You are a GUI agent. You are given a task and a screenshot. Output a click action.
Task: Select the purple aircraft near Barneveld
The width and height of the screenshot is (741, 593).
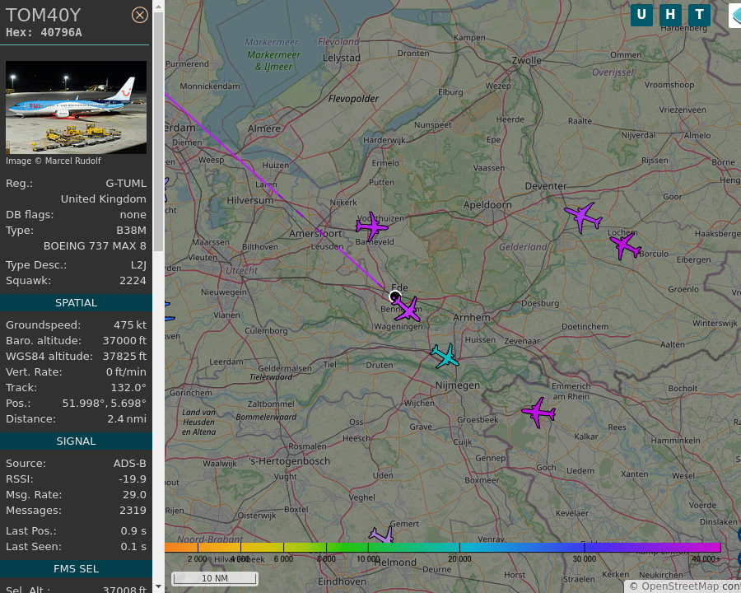[372, 226]
